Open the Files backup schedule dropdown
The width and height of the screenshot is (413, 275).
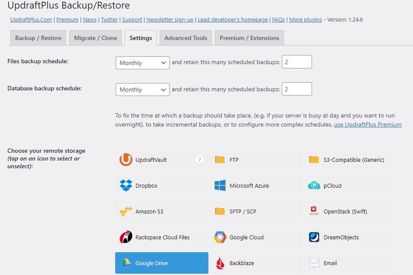[x=142, y=63]
